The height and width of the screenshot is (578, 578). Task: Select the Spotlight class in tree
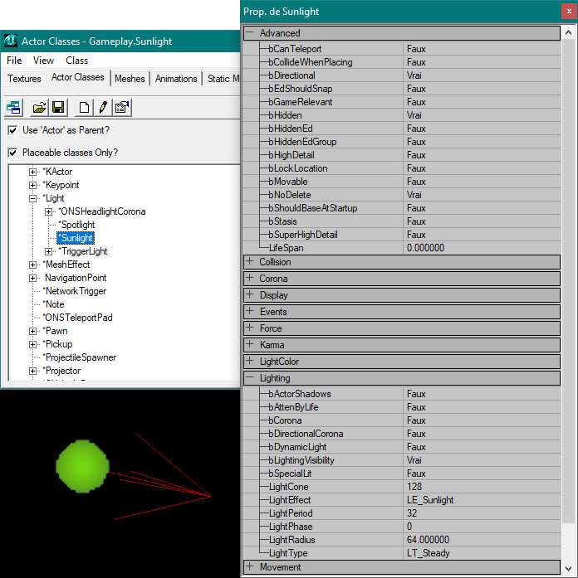(77, 225)
